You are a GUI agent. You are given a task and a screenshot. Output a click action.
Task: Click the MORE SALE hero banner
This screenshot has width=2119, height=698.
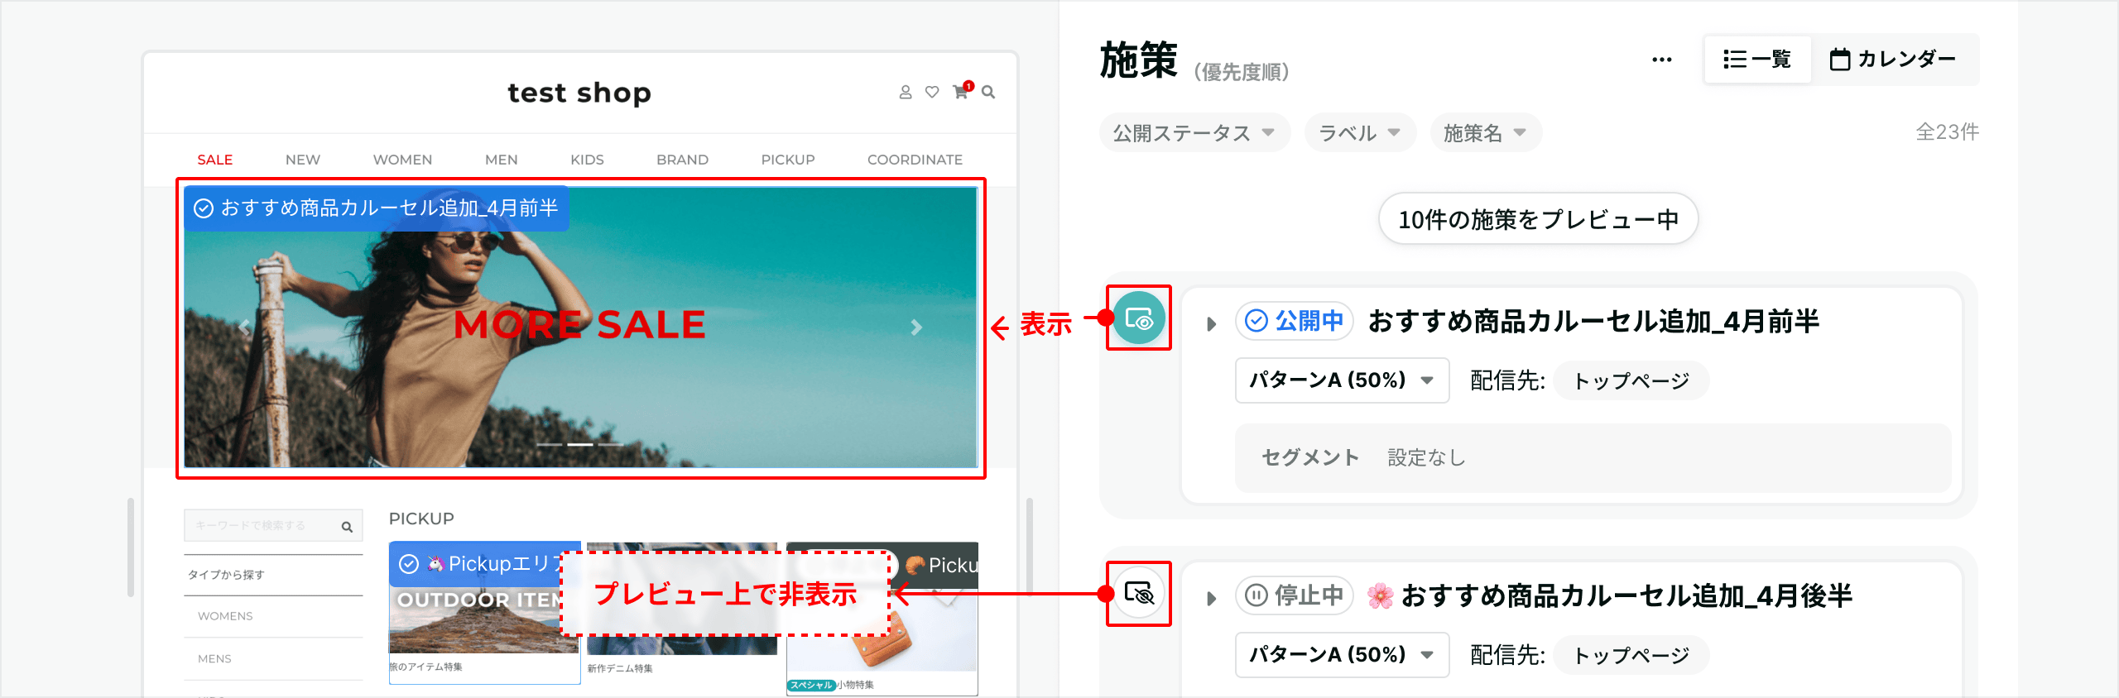coord(580,327)
